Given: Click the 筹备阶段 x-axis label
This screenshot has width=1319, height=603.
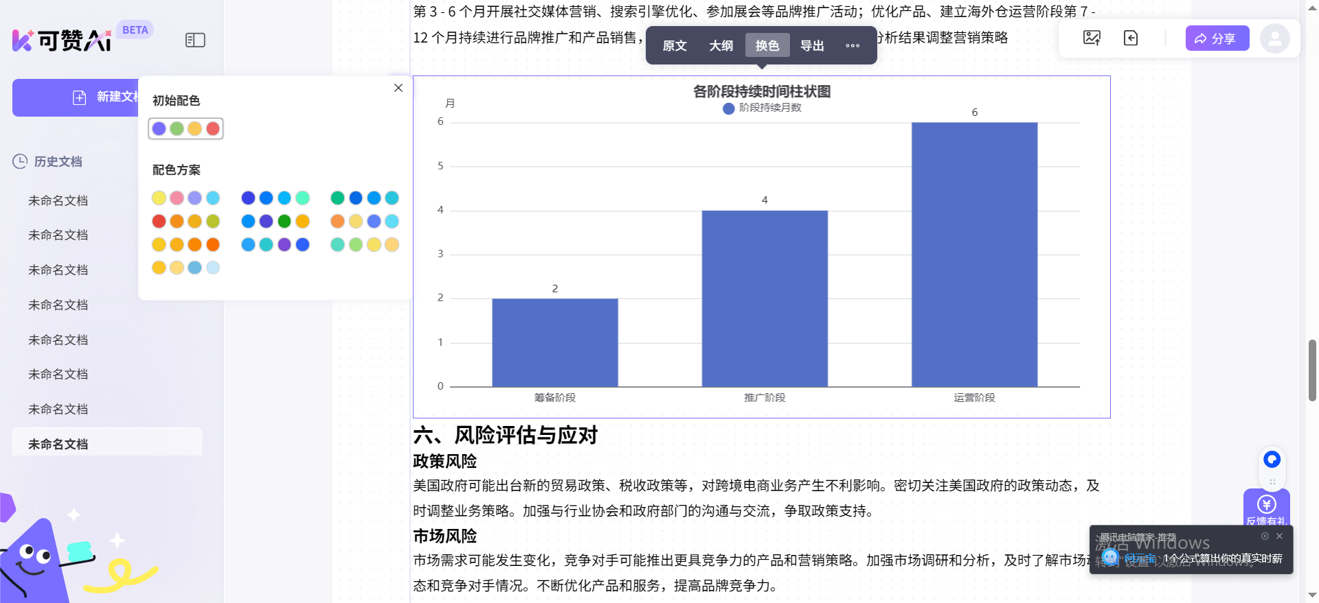Looking at the screenshot, I should [x=555, y=398].
